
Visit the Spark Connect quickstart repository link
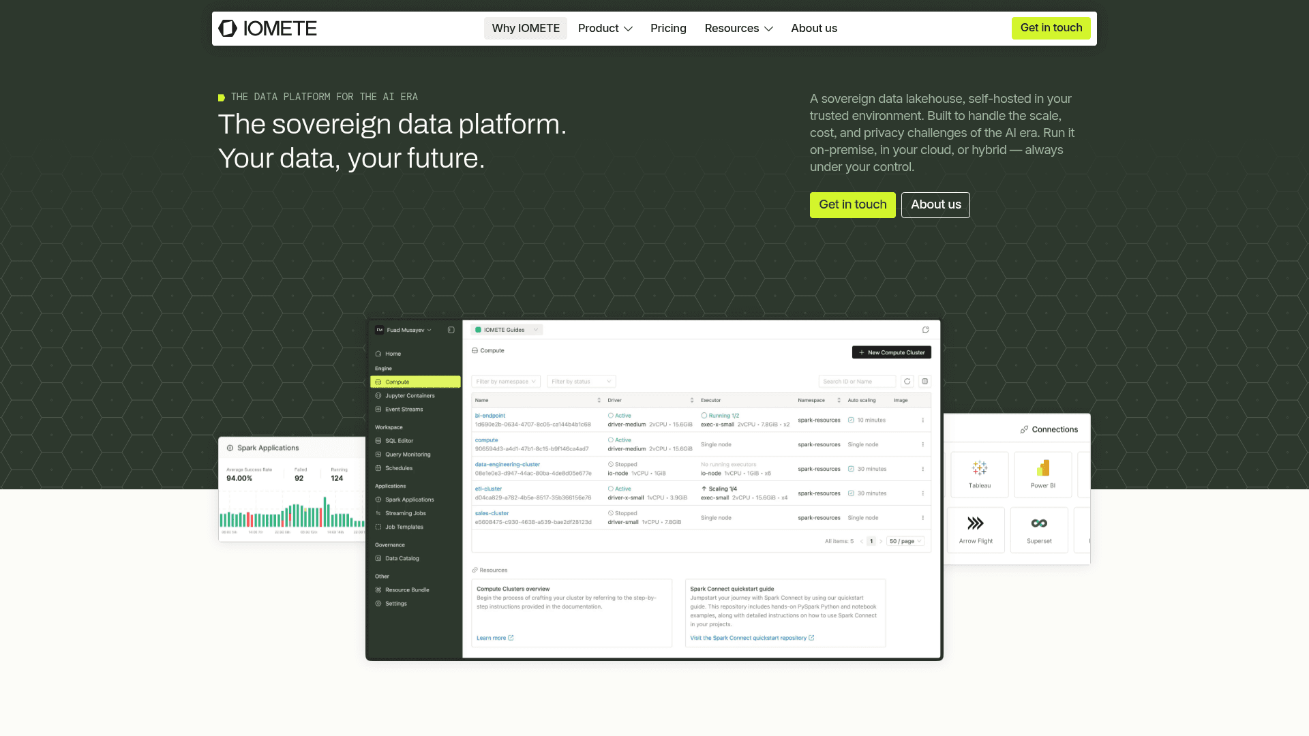tap(752, 638)
